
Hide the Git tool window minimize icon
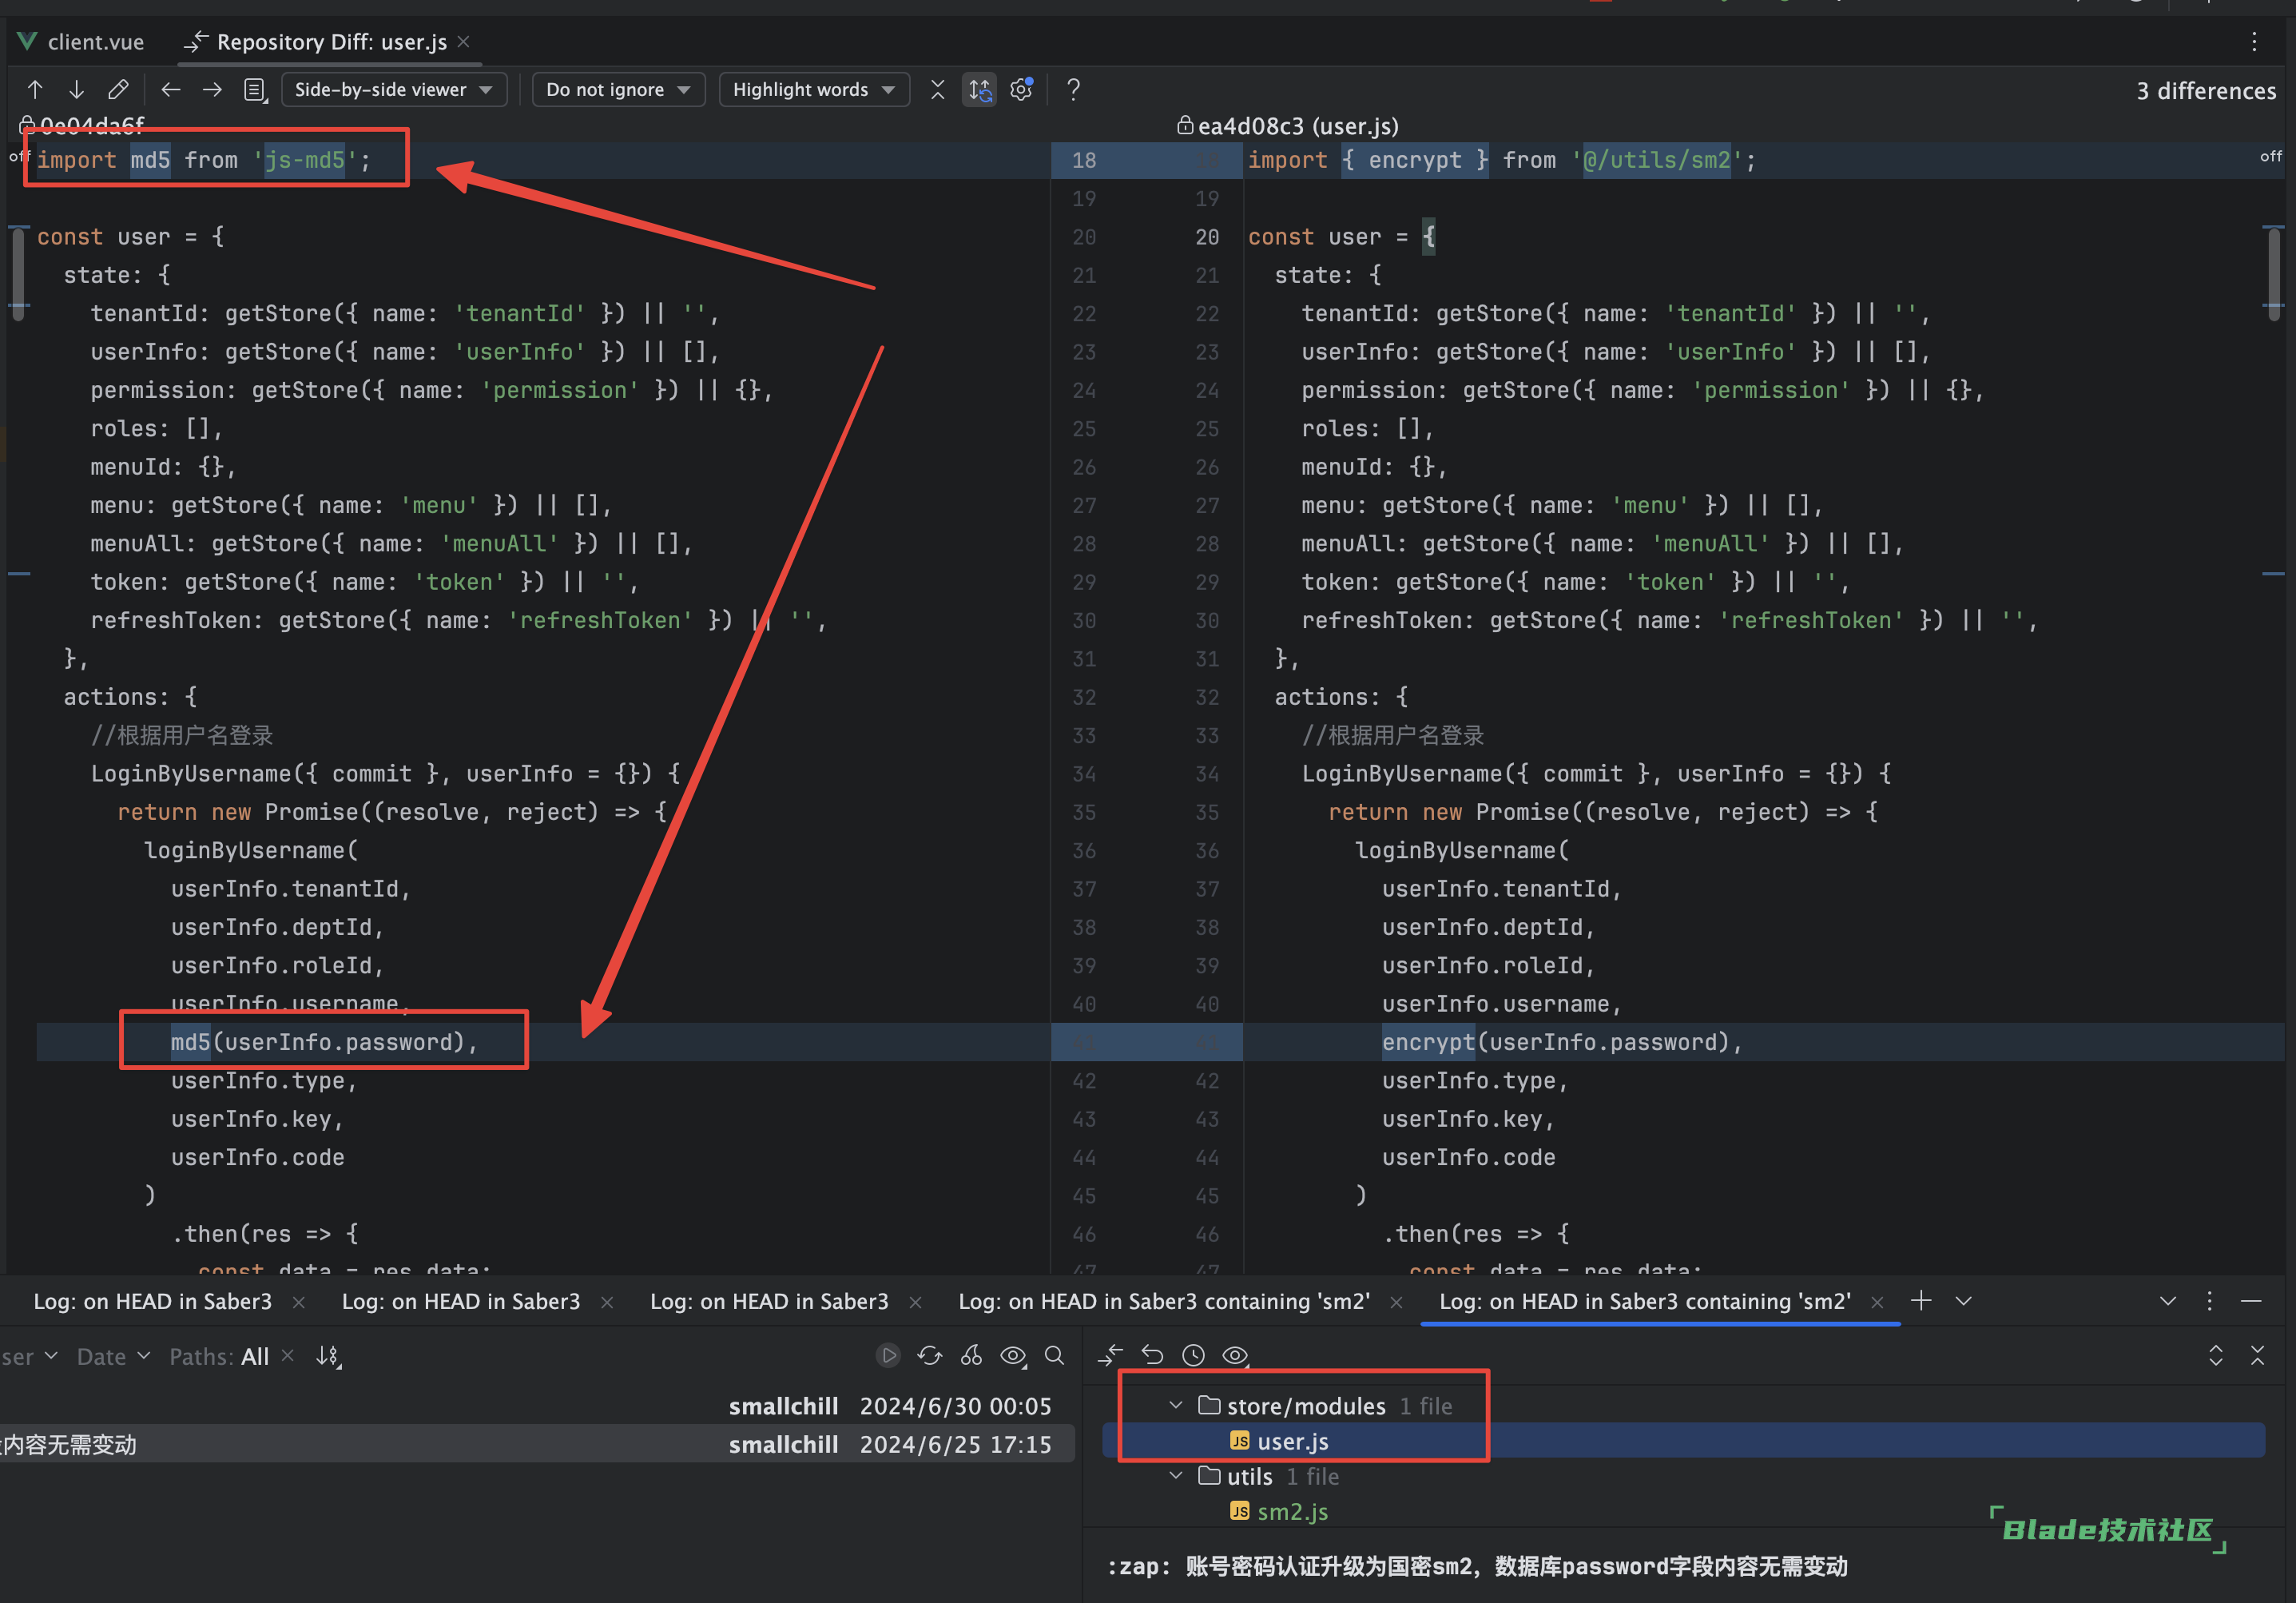tap(2251, 1301)
